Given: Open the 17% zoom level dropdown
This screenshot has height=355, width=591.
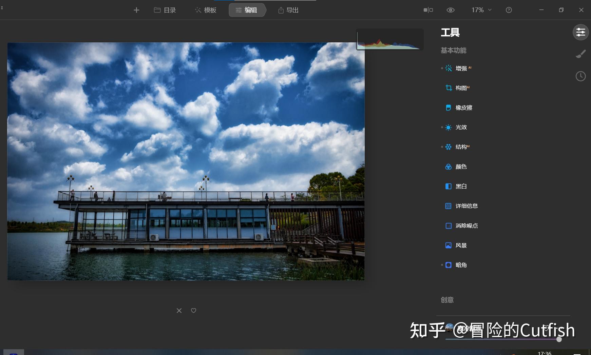Looking at the screenshot, I should point(481,10).
